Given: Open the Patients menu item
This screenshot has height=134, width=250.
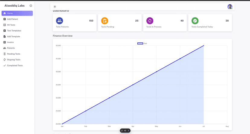Looking at the screenshot, I should coord(17,48).
